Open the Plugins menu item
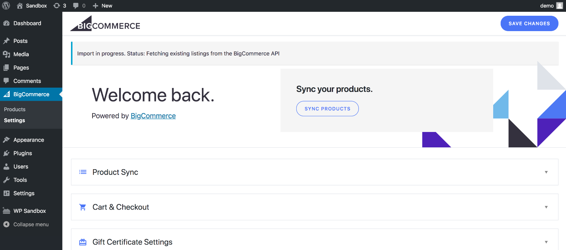Viewport: 566px width, 250px height. pos(23,153)
